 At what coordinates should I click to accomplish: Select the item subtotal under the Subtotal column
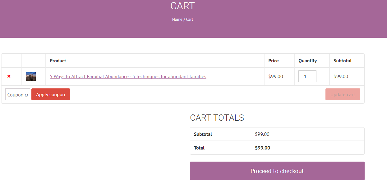click(x=341, y=76)
